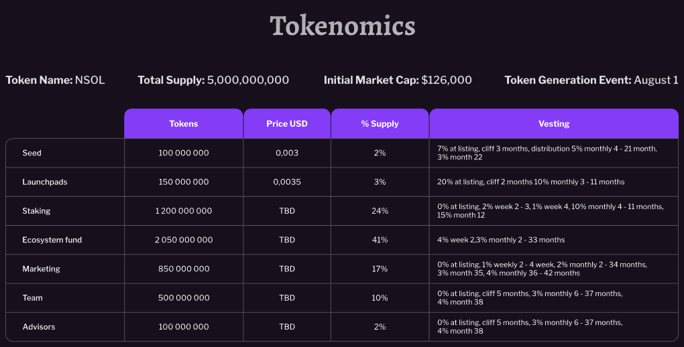Select the Launchpads row label

[45, 182]
